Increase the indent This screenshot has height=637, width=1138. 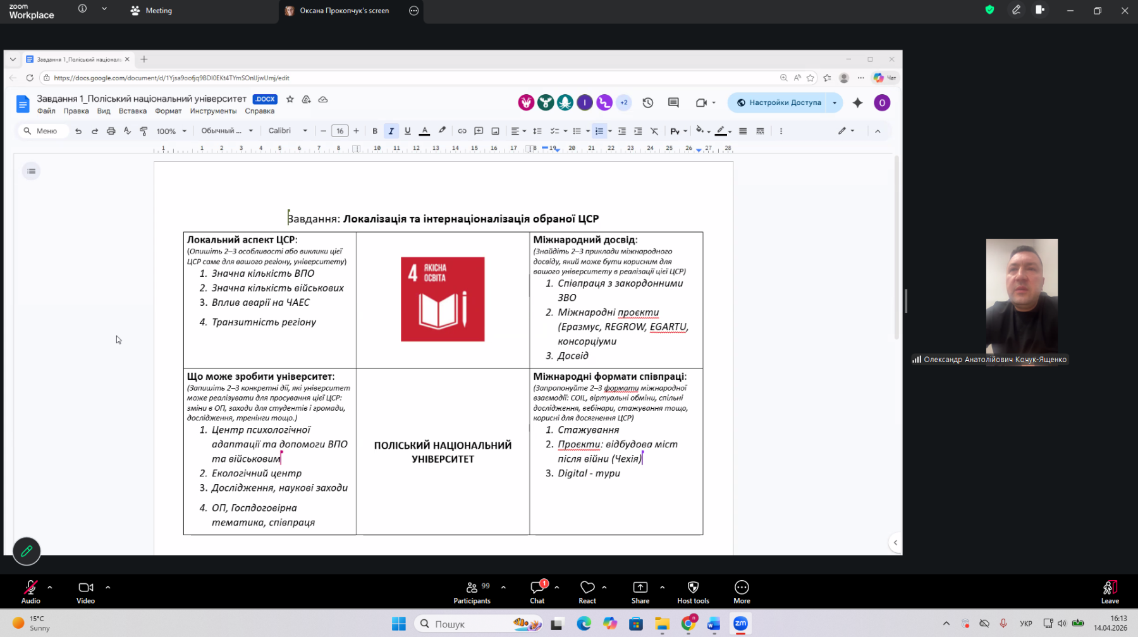coord(638,131)
